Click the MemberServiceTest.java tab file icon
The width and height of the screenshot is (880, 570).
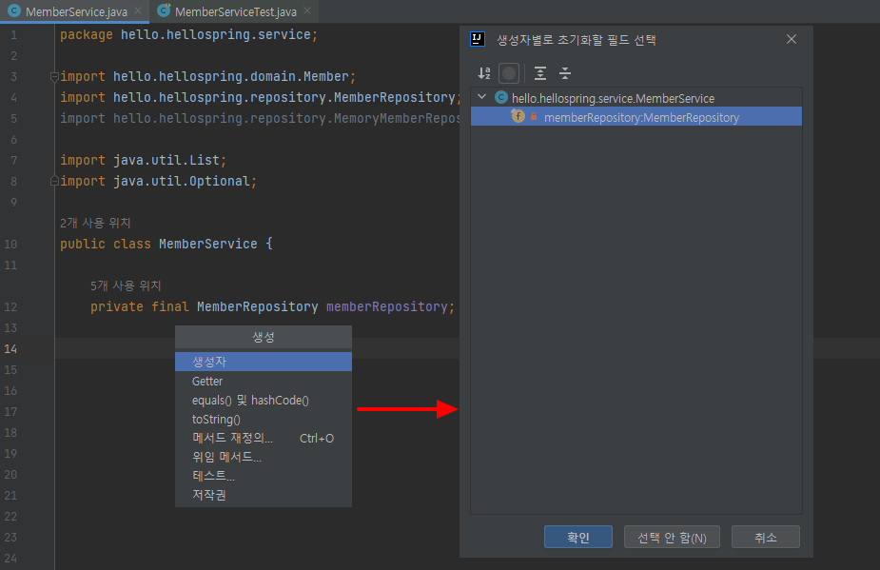164,10
